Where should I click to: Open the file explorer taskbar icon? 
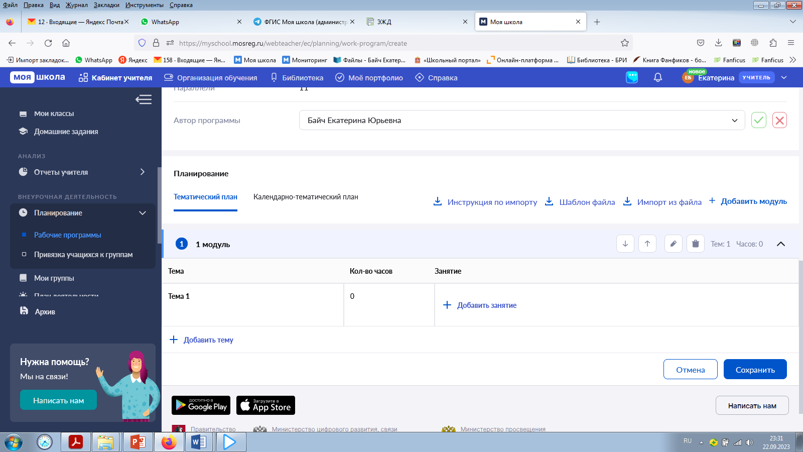click(x=105, y=442)
